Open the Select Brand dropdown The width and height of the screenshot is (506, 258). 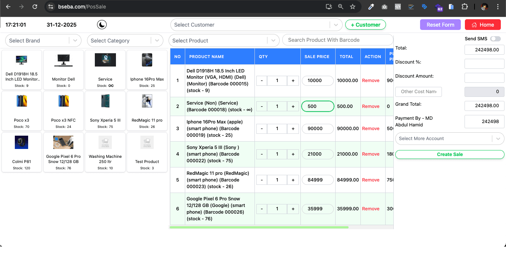pos(43,41)
